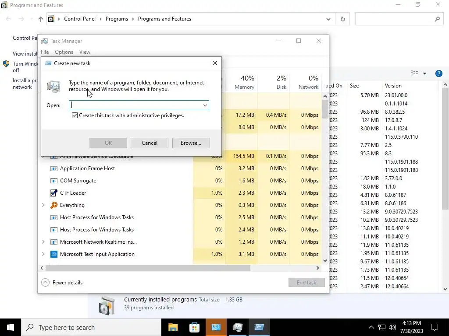Open Task Manager View menu

(85, 52)
